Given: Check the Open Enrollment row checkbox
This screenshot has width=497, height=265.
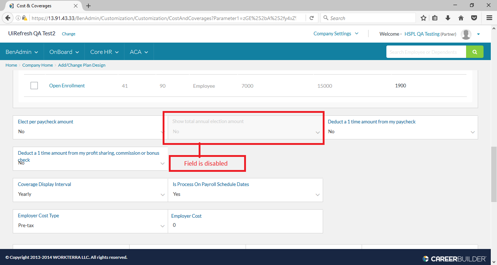Looking at the screenshot, I should (34, 86).
